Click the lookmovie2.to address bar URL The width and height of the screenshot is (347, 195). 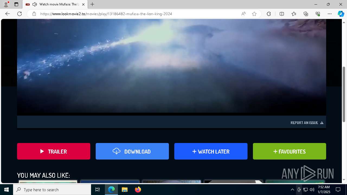tap(106, 14)
